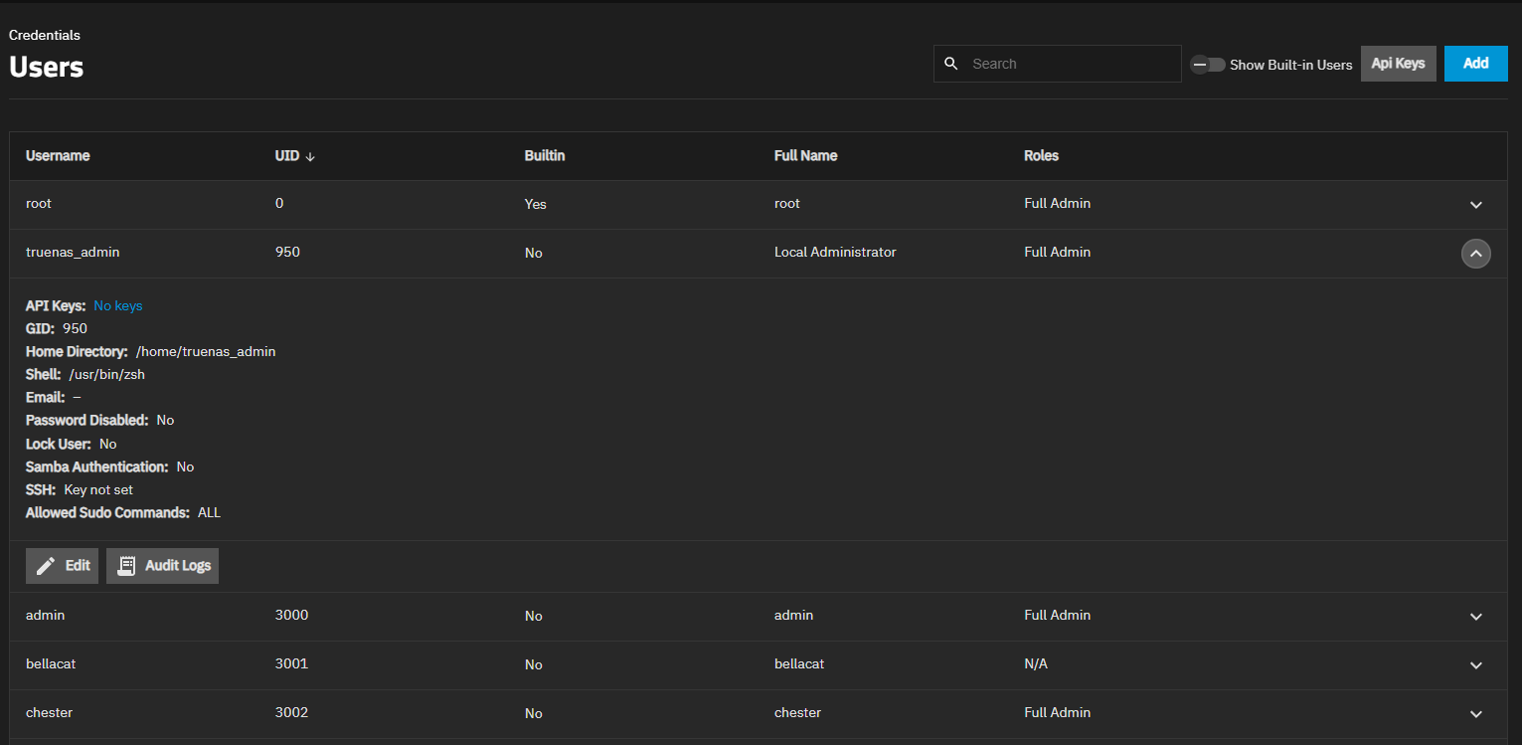Click into the Search users field

point(1069,64)
